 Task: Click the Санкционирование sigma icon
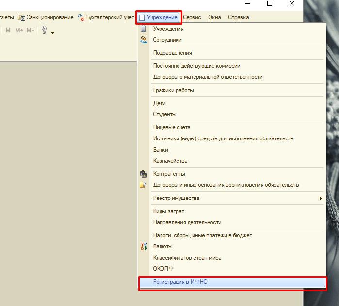click(x=21, y=17)
